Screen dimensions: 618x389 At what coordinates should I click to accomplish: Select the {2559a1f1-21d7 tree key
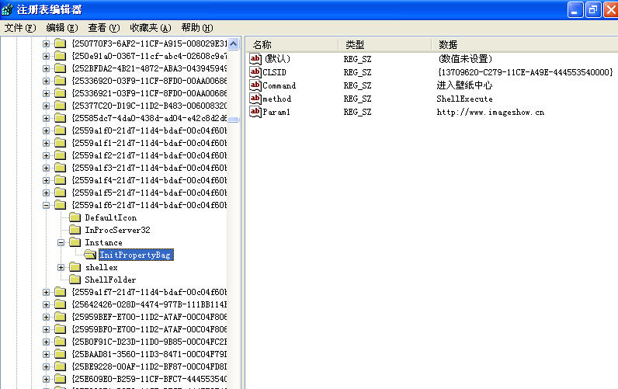point(149,143)
